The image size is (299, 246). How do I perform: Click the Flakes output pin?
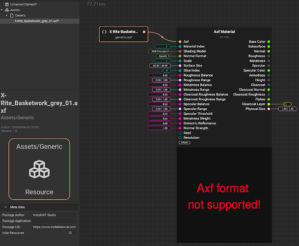pos(269,99)
